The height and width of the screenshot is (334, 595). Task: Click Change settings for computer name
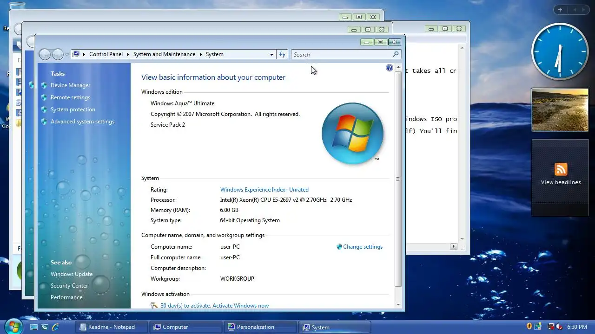363,247
